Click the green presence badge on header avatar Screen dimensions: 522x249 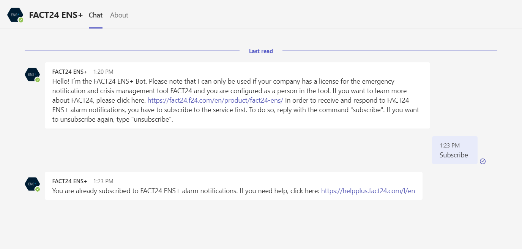21,20
